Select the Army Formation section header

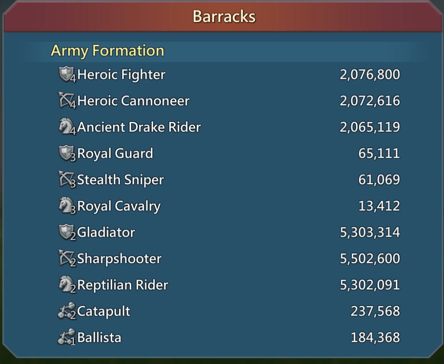[x=108, y=51]
